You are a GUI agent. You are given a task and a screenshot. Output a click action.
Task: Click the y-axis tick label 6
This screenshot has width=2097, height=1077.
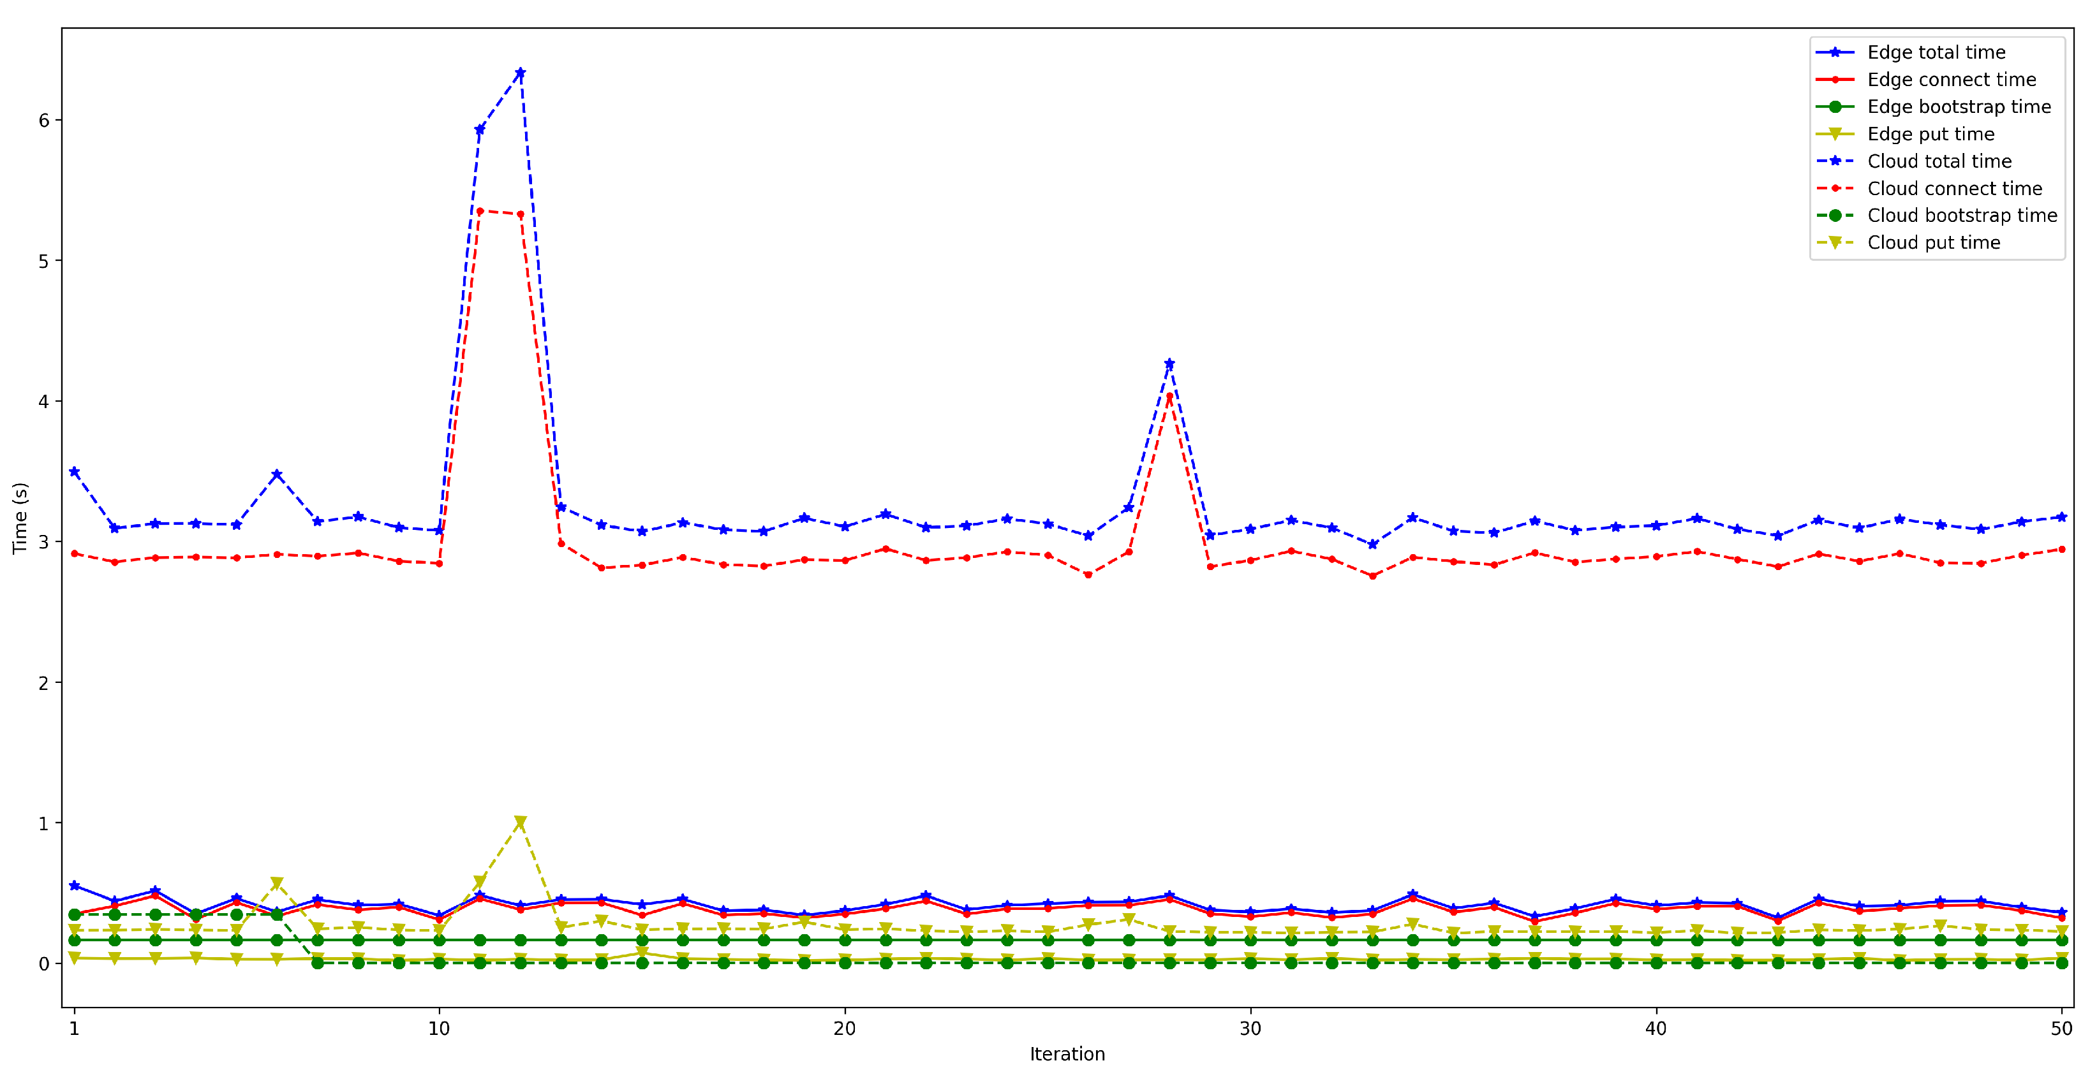click(44, 121)
